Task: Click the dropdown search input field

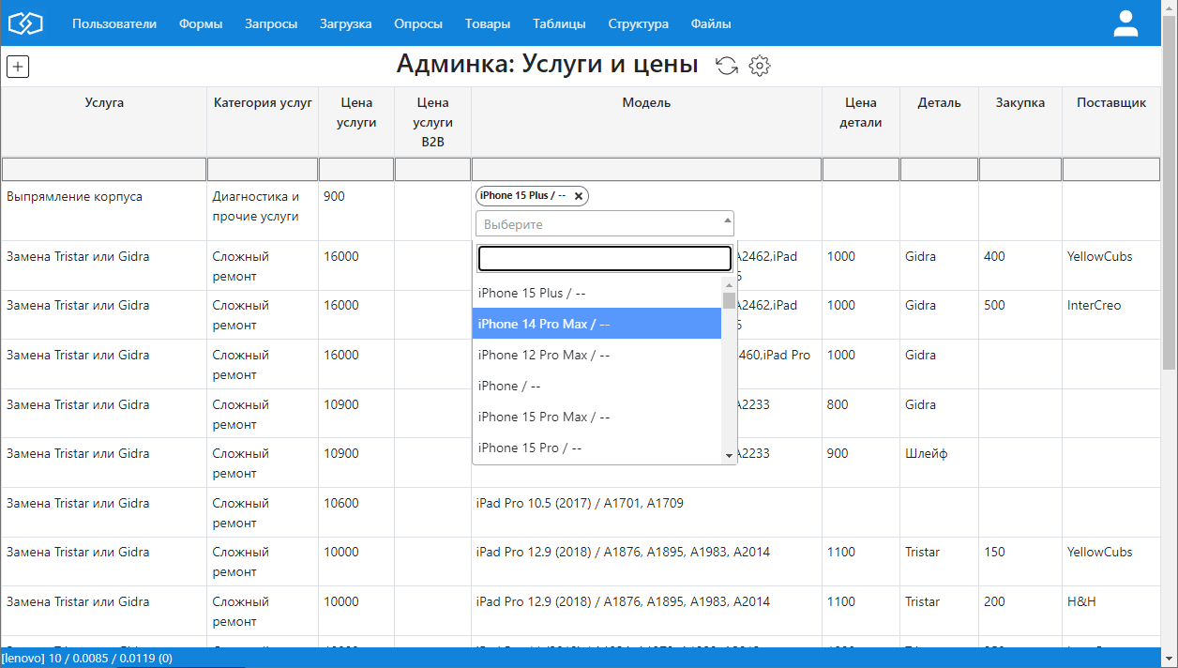Action: pyautogui.click(x=604, y=258)
